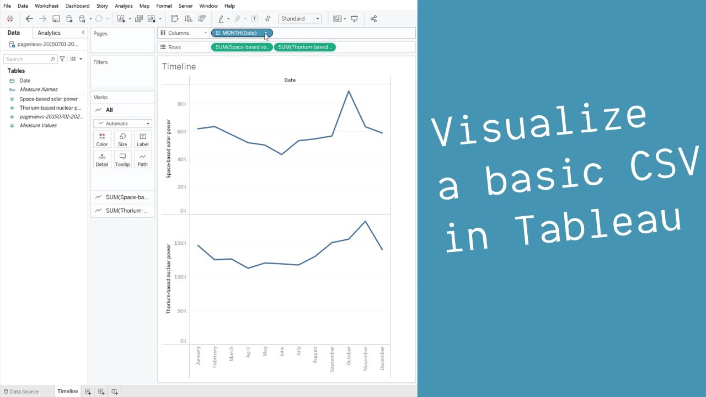706x397 pixels.
Task: Click the Run Update refresh icon
Action: tap(99, 19)
